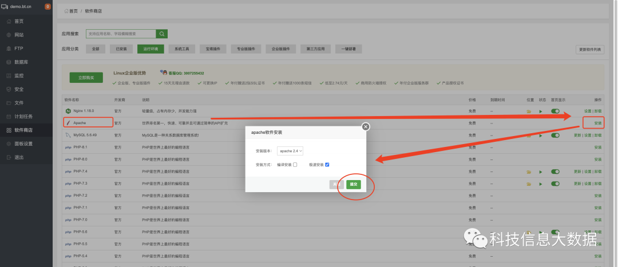Open the PHP-7.3 folder location icon
The image size is (618, 267).
tap(529, 184)
